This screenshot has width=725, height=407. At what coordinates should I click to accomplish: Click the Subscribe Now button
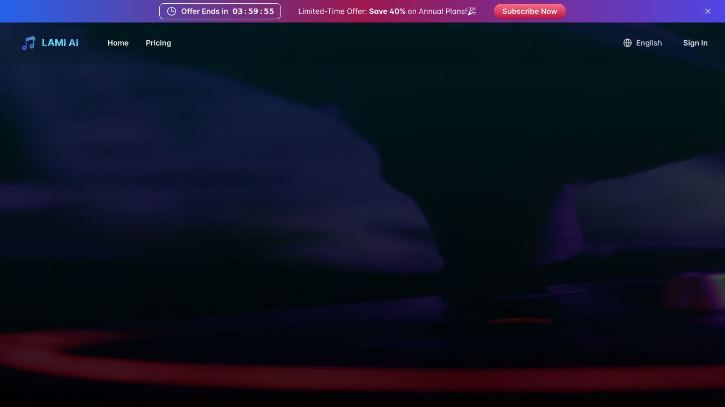tap(530, 11)
